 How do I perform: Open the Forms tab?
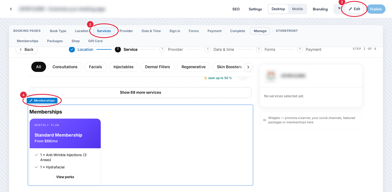pos(193,31)
